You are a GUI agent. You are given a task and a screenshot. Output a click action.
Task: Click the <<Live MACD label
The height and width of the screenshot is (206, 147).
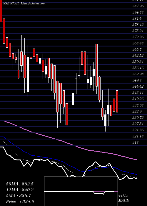[124, 198]
